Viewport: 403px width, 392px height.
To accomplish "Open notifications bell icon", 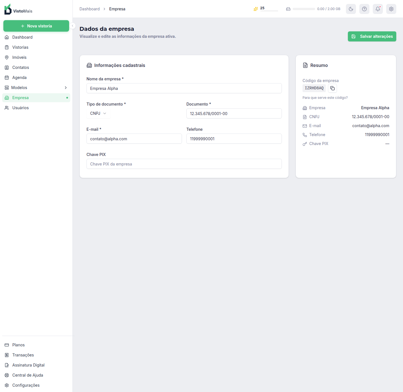I will click(x=378, y=9).
